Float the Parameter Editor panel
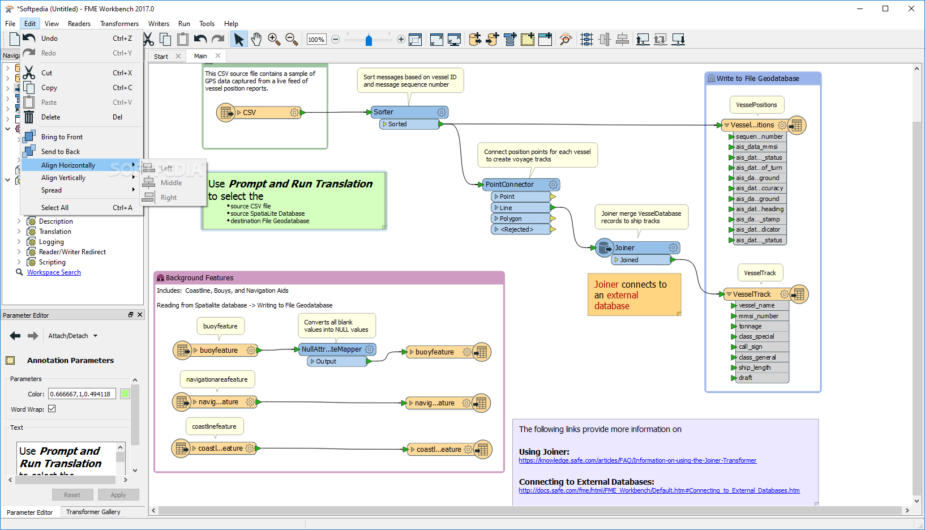Screen dimensions: 925x530 [131, 315]
